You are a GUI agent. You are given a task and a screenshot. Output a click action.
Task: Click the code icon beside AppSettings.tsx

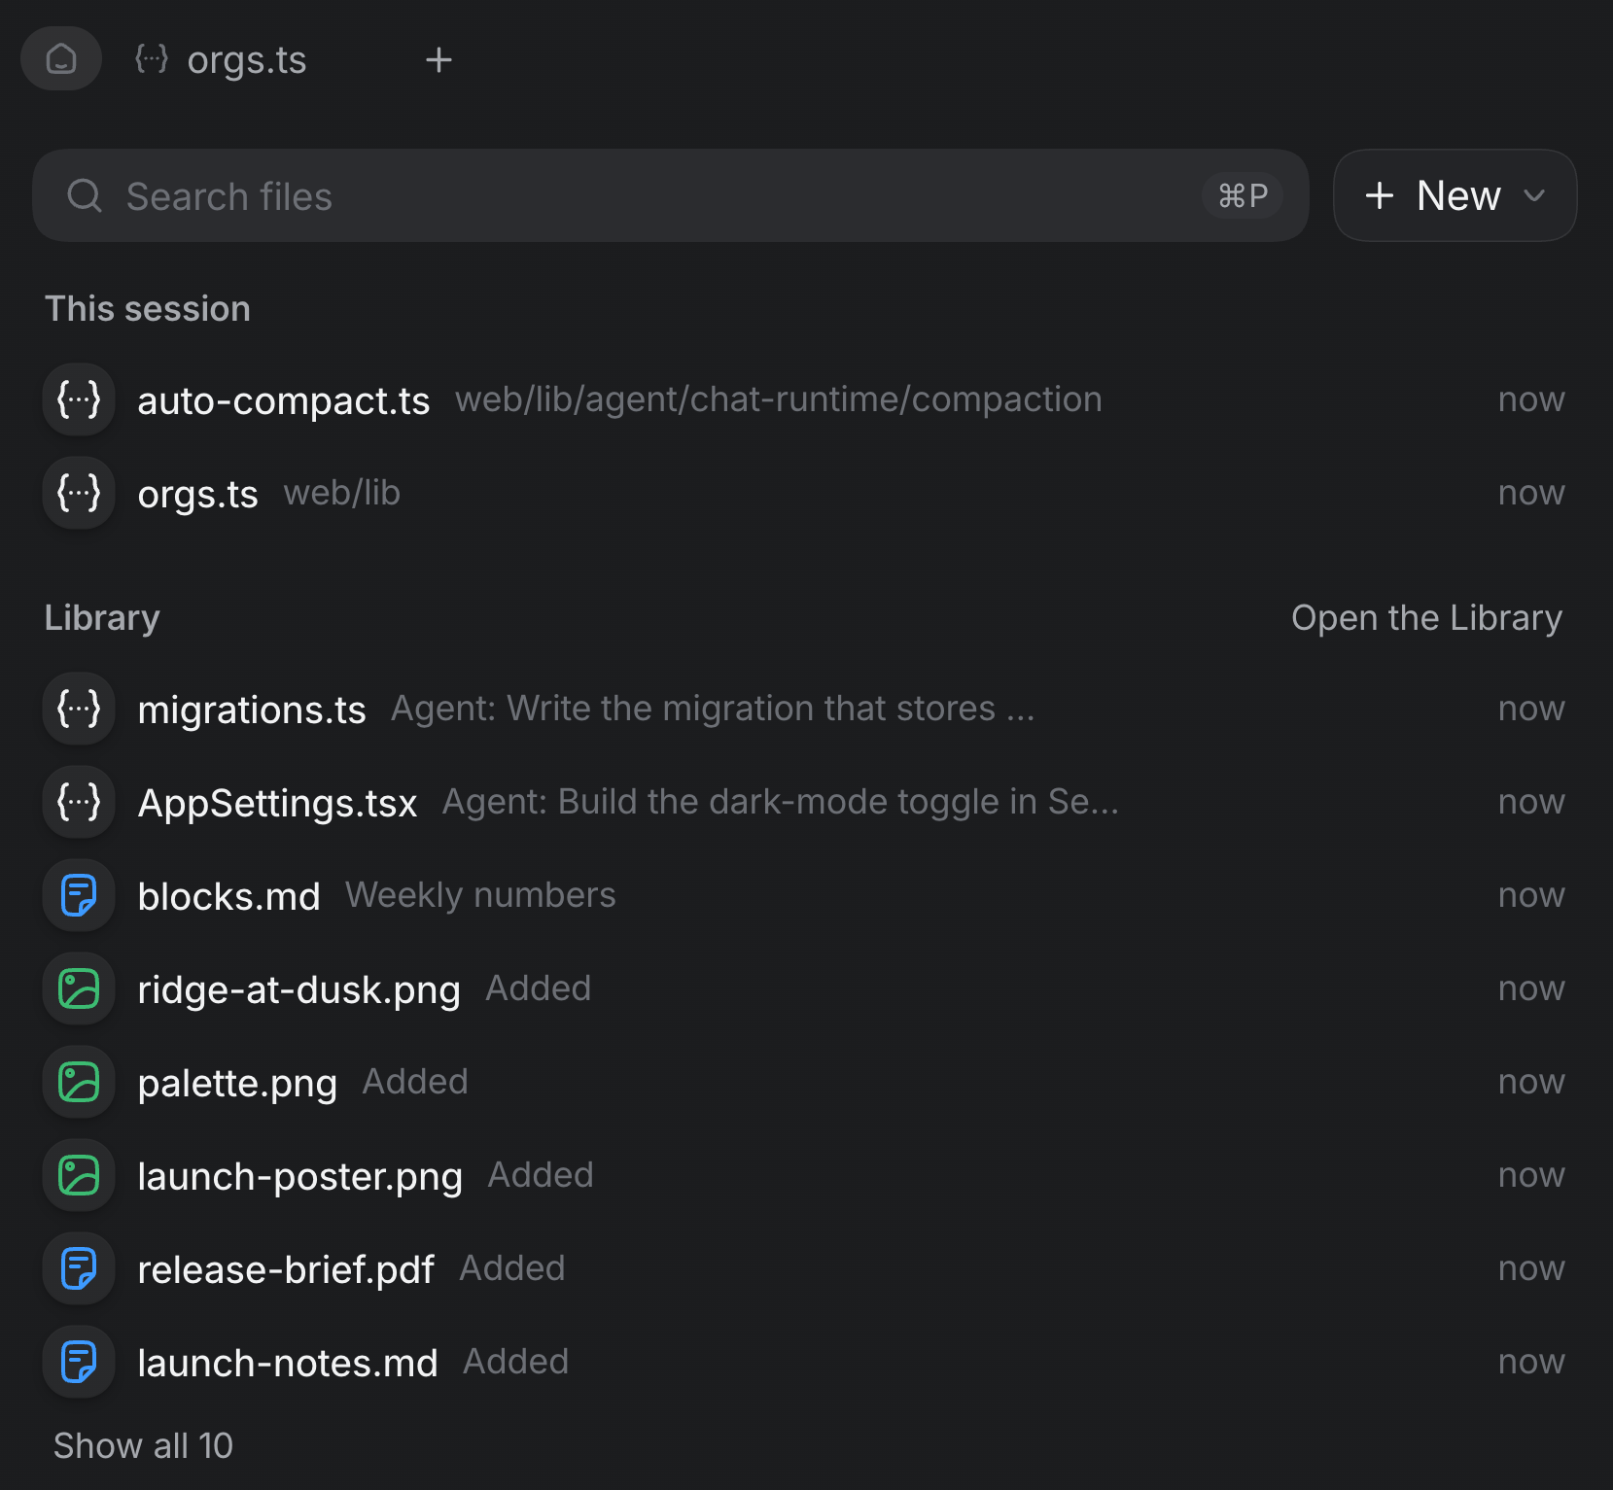[x=79, y=802]
